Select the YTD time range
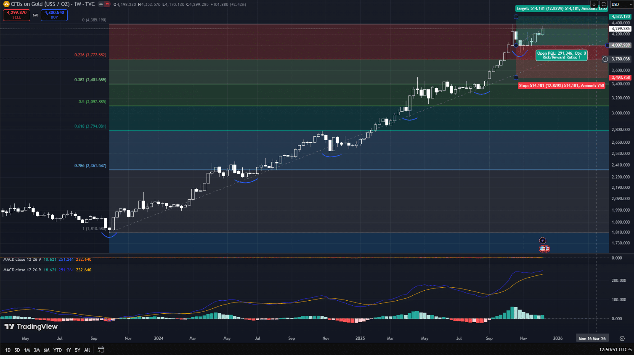 [x=58, y=350]
